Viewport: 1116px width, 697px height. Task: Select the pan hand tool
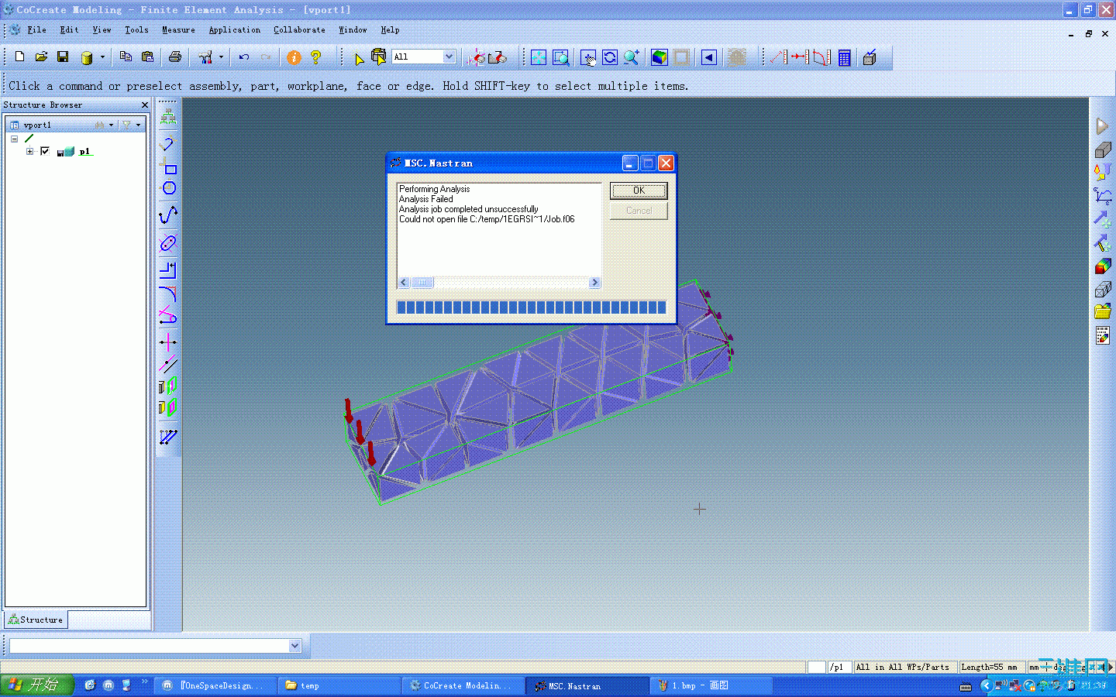588,57
